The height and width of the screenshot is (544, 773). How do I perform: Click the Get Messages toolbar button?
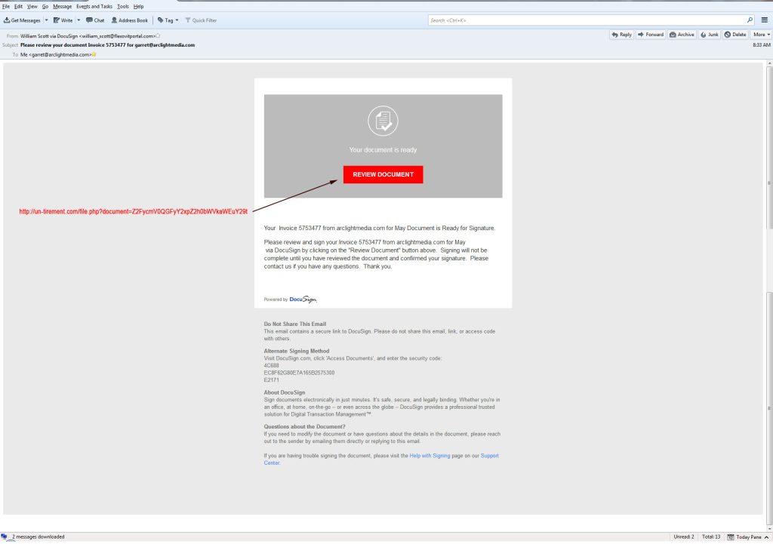[x=22, y=20]
